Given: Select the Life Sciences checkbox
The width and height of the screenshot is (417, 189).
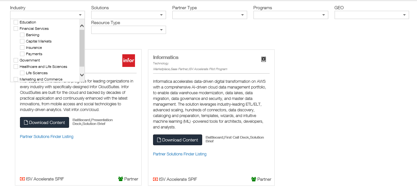Looking at the screenshot, I should click(22, 73).
